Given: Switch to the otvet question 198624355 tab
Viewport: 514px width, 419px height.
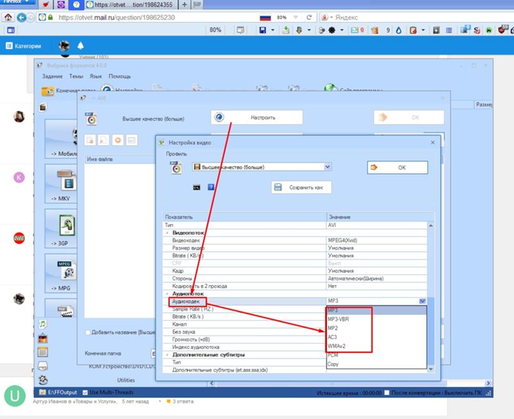Looking at the screenshot, I should pyautogui.click(x=131, y=4).
